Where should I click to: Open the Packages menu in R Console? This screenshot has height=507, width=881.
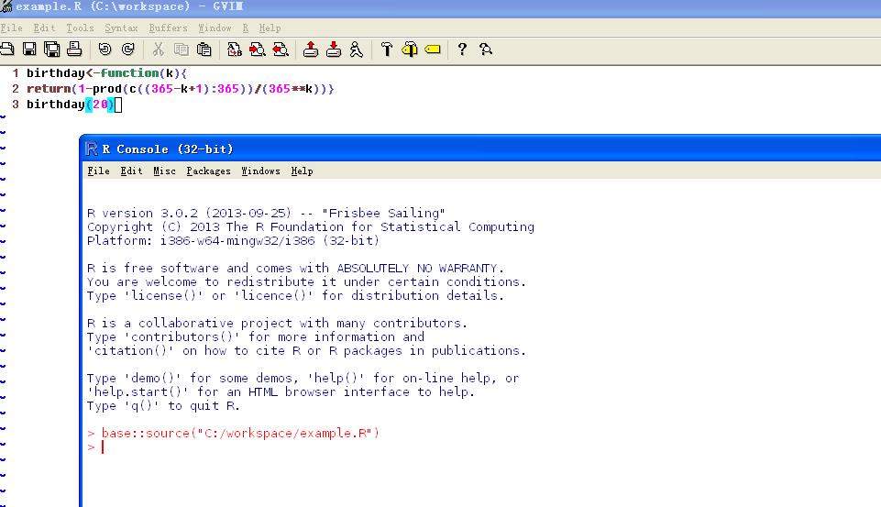tap(208, 171)
